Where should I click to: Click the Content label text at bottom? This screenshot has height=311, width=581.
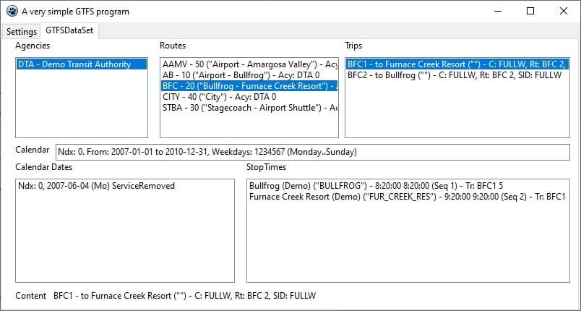[x=31, y=296]
